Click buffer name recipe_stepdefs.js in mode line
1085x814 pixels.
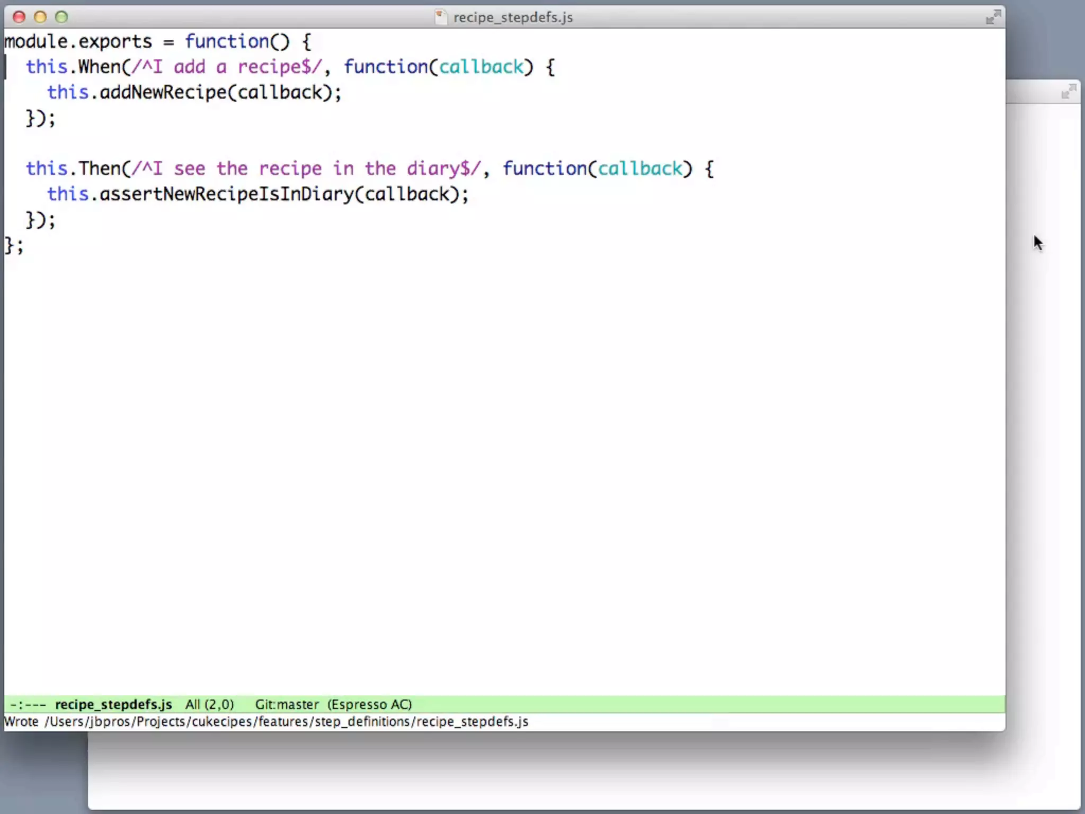[113, 704]
